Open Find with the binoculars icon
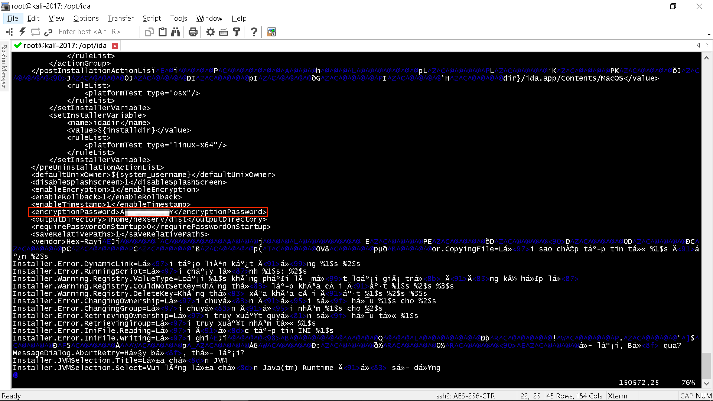 [x=176, y=32]
